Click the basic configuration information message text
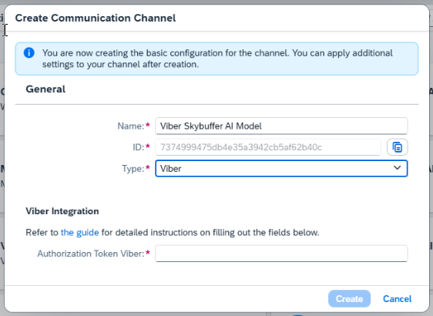This screenshot has width=433, height=316. 217,59
